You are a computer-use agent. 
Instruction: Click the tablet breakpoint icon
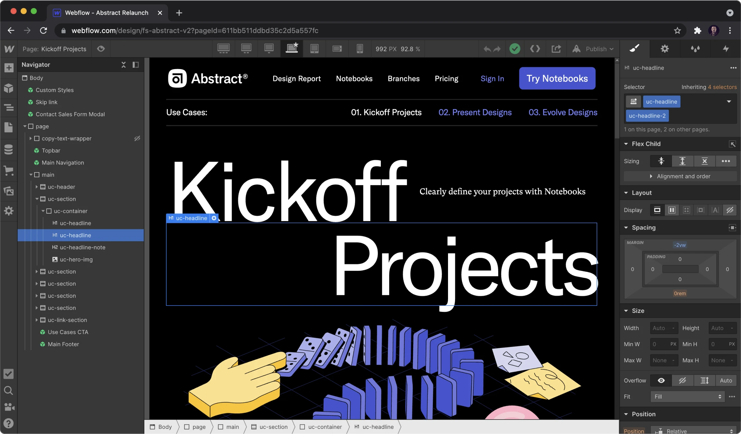coord(315,49)
